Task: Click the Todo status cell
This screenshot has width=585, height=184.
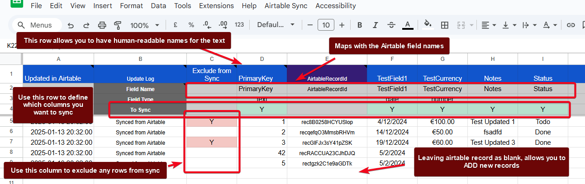Action: pos(543,122)
